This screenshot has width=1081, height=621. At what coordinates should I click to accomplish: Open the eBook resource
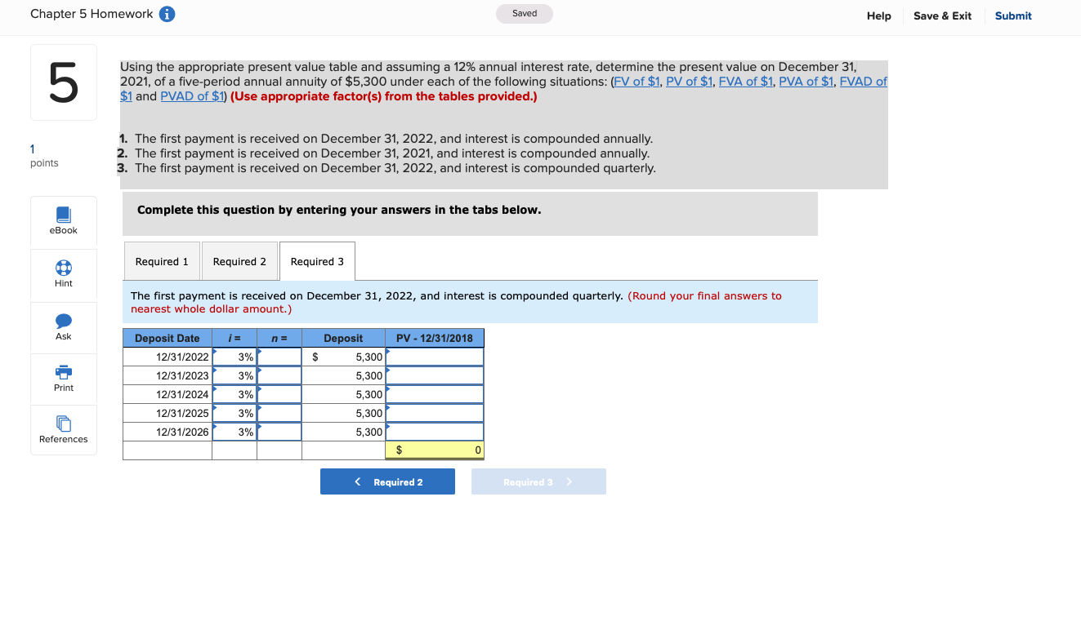click(63, 221)
